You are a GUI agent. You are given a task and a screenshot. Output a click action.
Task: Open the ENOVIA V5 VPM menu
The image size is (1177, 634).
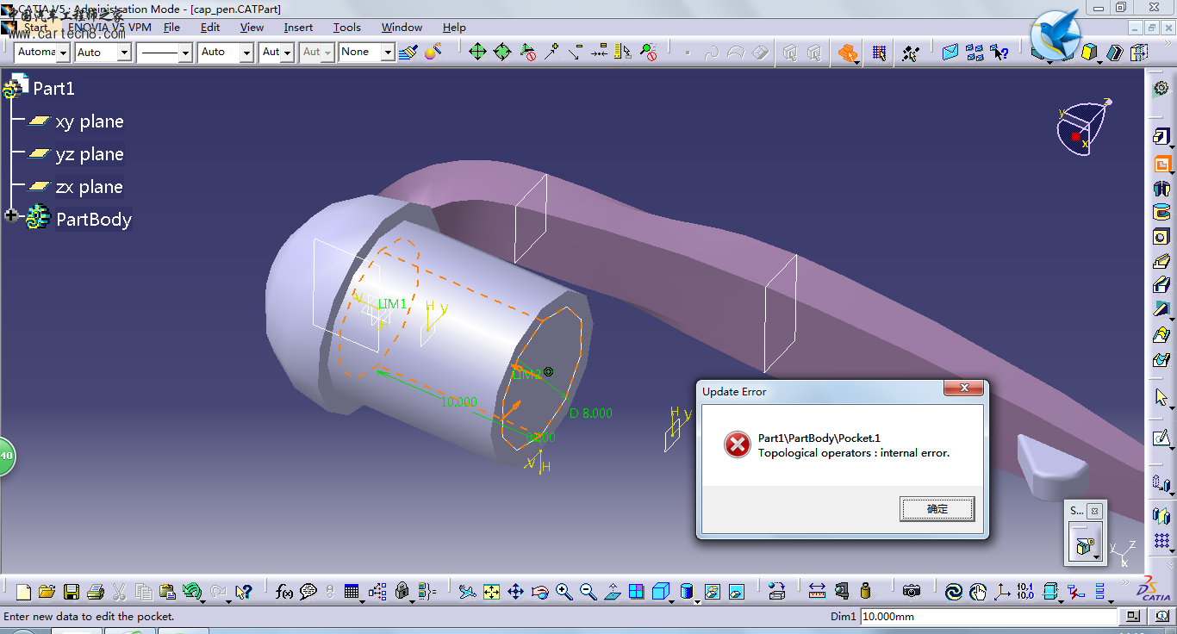[109, 28]
